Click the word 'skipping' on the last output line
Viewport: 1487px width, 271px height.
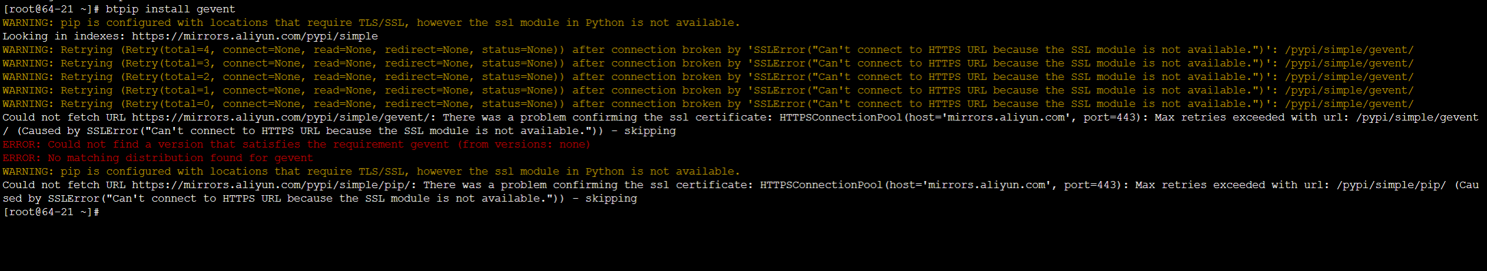pyautogui.click(x=611, y=199)
